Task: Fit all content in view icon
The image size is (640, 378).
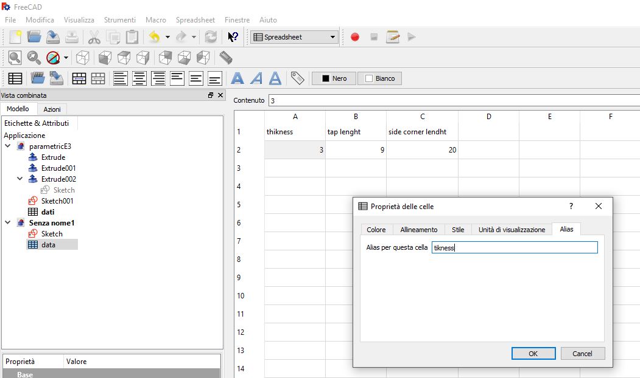Action: pyautogui.click(x=15, y=58)
